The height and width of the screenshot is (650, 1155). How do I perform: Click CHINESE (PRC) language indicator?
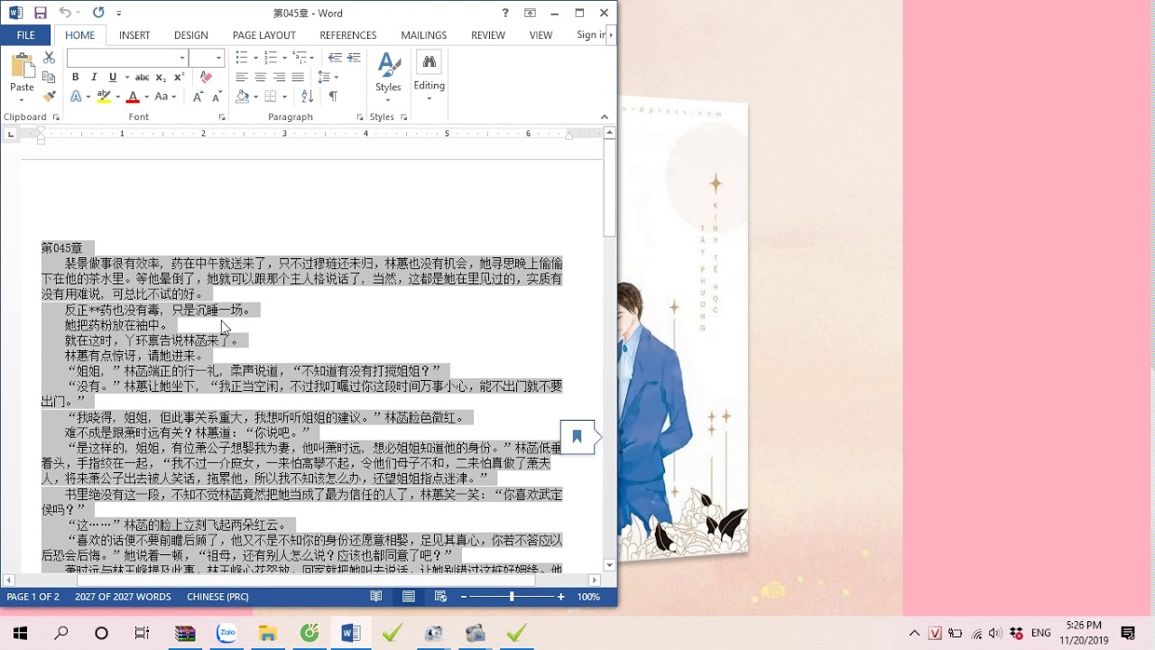pyautogui.click(x=217, y=597)
